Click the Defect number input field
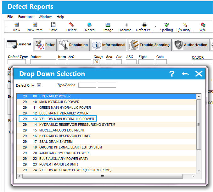The width and height of the screenshot is (213, 192). click(43, 62)
